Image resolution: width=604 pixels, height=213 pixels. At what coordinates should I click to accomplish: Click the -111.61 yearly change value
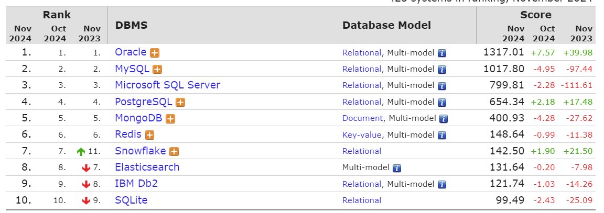(x=576, y=85)
